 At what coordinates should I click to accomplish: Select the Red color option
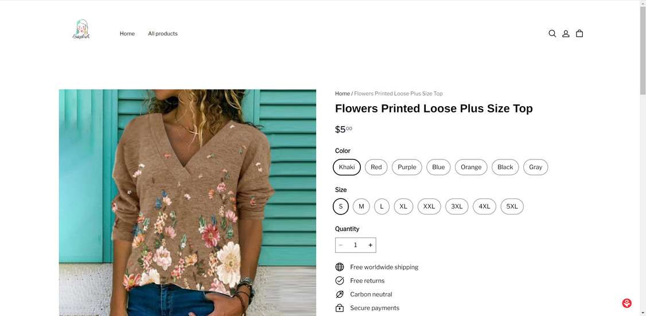pos(376,167)
